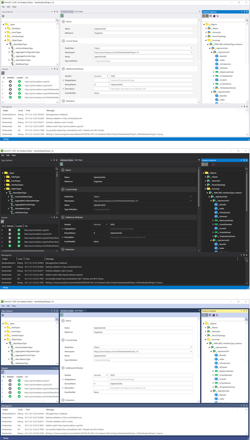Toggle Editable status of model 4 in light-themed Models

10,97
